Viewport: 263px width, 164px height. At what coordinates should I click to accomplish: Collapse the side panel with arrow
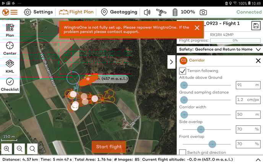pos(171,62)
